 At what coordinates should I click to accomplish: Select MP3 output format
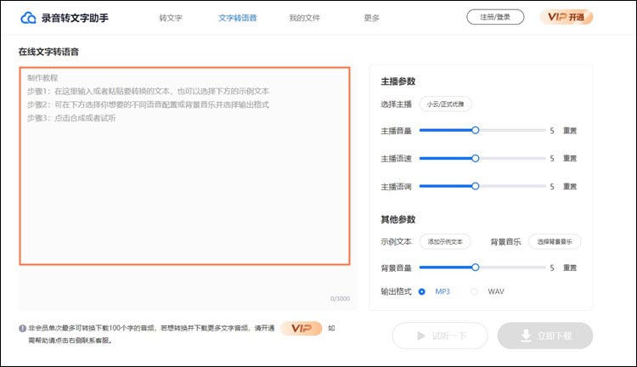[422, 291]
